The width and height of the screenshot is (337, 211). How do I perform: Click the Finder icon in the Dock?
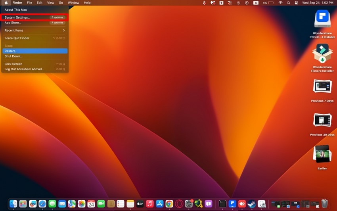click(x=13, y=204)
